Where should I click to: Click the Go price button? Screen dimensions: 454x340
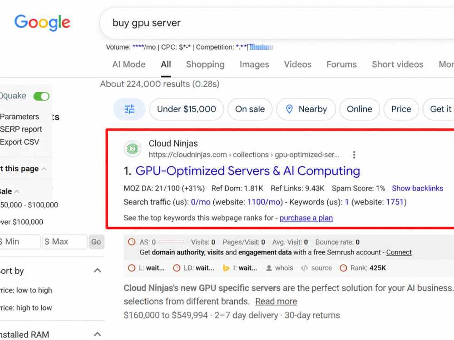point(96,242)
